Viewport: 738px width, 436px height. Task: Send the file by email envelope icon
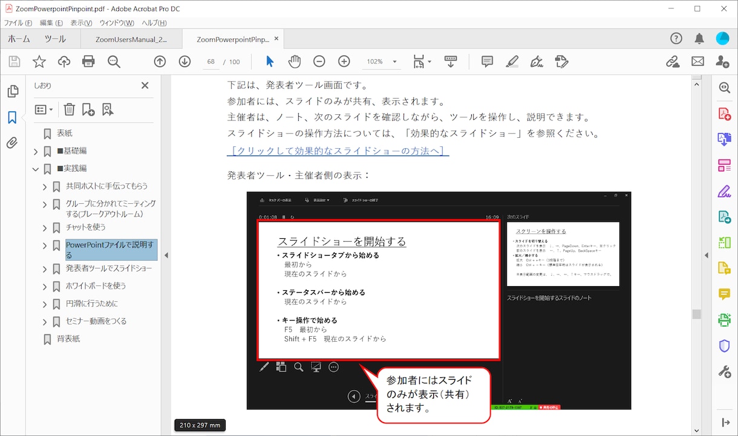coord(697,62)
